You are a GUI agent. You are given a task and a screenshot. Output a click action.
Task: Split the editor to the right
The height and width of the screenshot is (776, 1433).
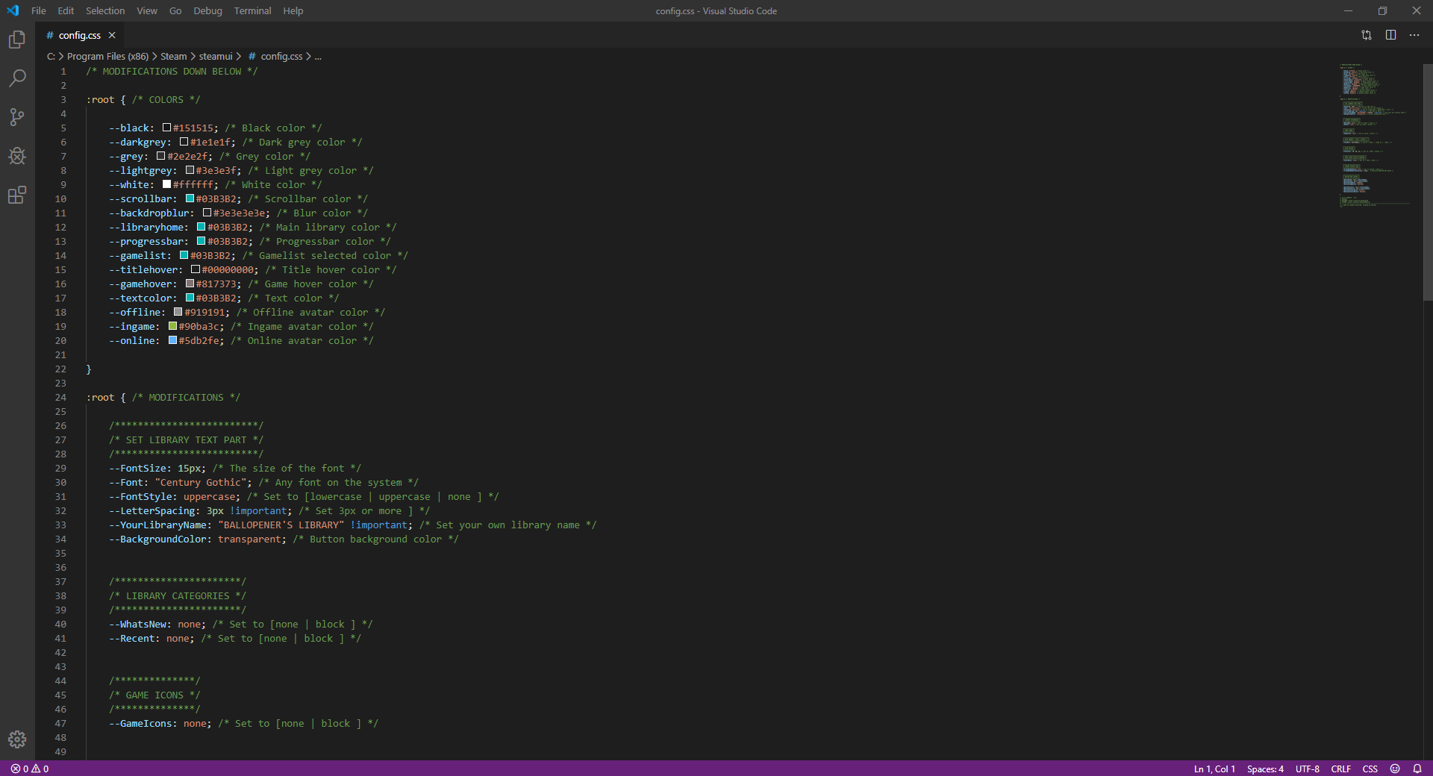1390,35
